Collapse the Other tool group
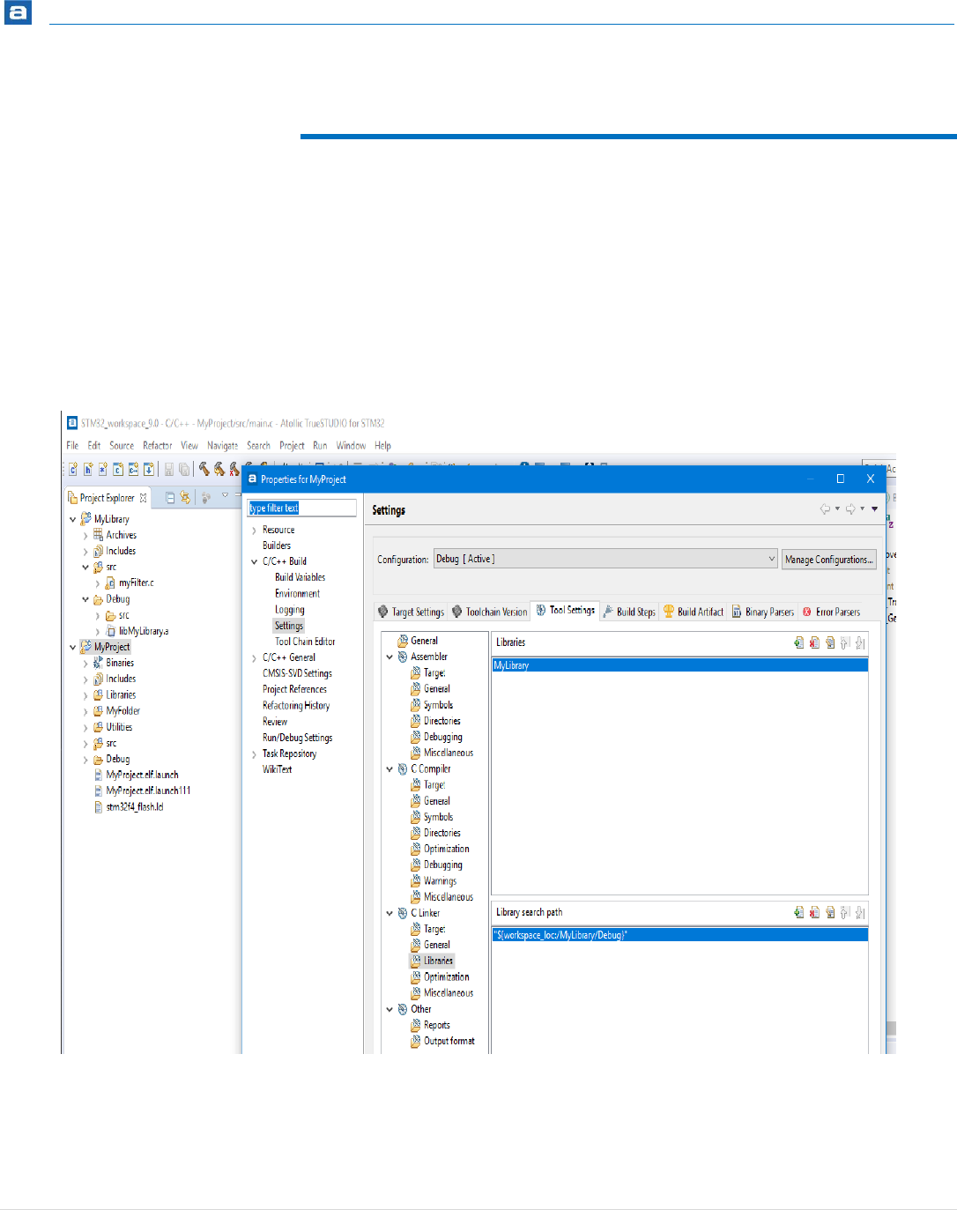 389,1009
